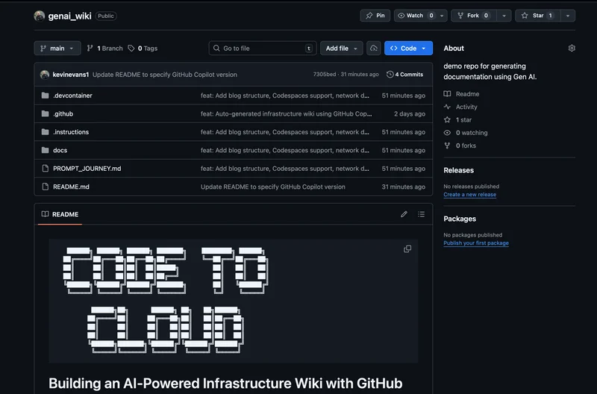The width and height of the screenshot is (597, 394).
Task: Open About settings gear icon
Action: click(572, 48)
